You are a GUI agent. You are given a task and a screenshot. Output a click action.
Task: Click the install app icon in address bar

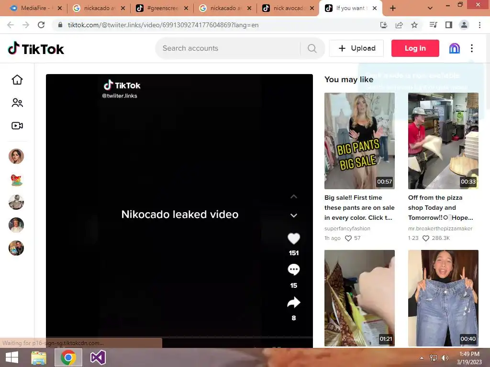384,25
